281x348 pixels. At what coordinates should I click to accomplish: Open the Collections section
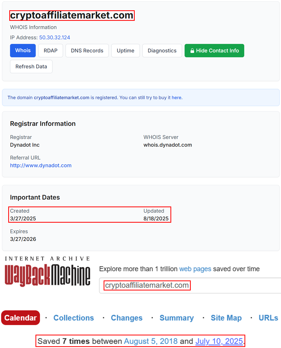pyautogui.click(x=74, y=318)
